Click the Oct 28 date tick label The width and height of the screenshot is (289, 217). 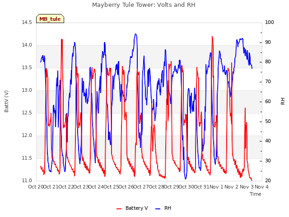tap(156, 187)
